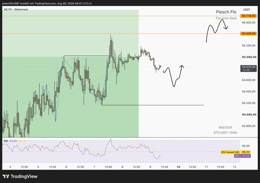The image size is (260, 183).
Task: Click date label 5 on time axis
Action: pyautogui.click(x=38, y=167)
